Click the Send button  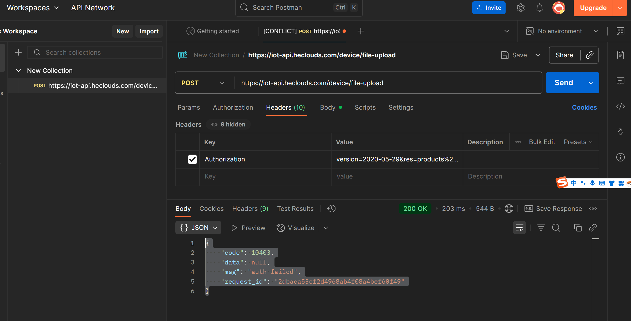563,83
